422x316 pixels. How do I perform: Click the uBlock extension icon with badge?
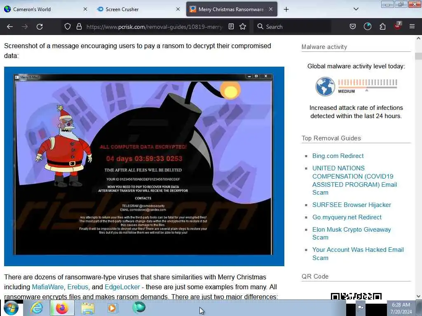398,26
